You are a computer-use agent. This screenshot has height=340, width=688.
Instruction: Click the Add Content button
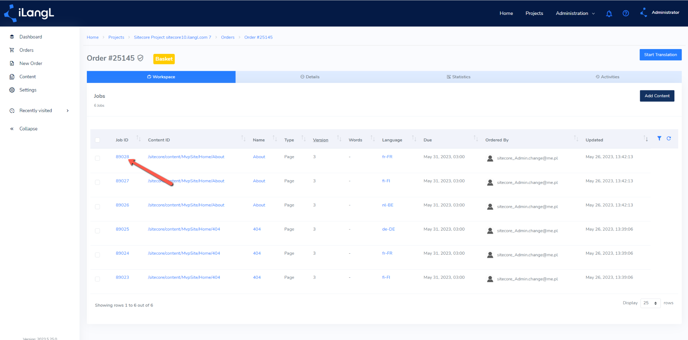tap(657, 96)
